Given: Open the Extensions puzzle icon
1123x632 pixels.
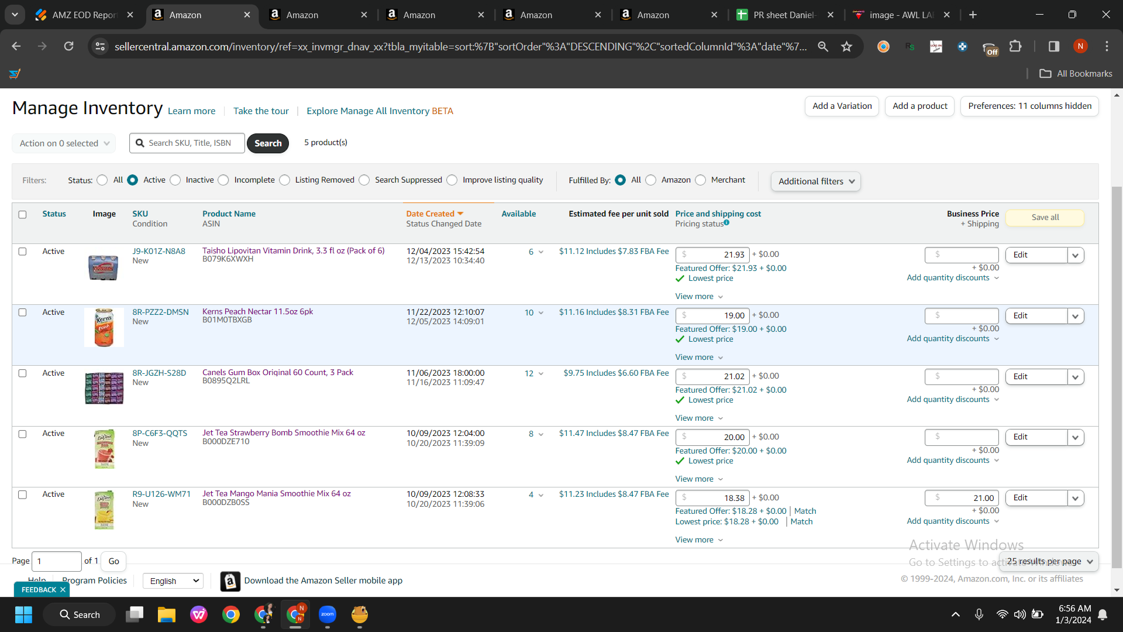Looking at the screenshot, I should (x=1015, y=46).
